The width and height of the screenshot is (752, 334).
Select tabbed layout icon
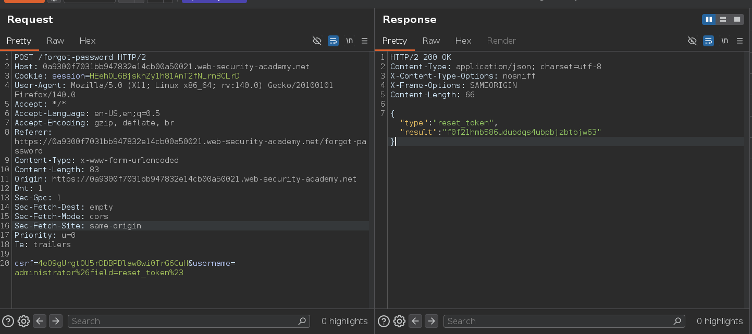737,19
